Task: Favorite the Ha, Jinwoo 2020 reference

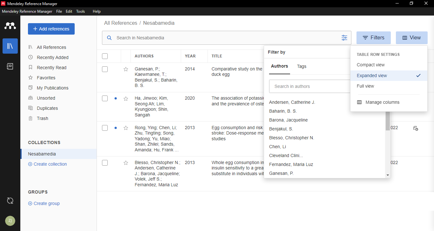Action: pyautogui.click(x=126, y=99)
